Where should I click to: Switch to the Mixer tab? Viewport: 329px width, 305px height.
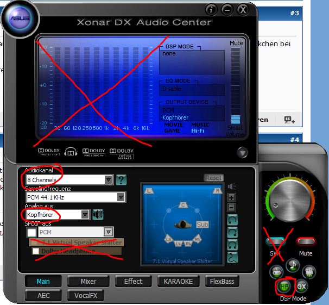[x=88, y=281]
